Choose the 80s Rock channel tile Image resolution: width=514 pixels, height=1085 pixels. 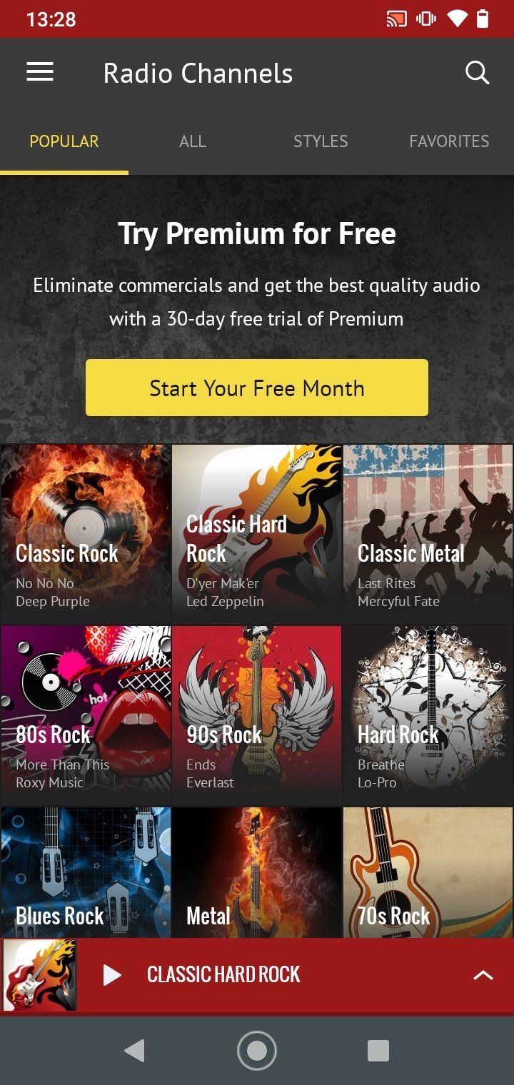click(x=86, y=716)
